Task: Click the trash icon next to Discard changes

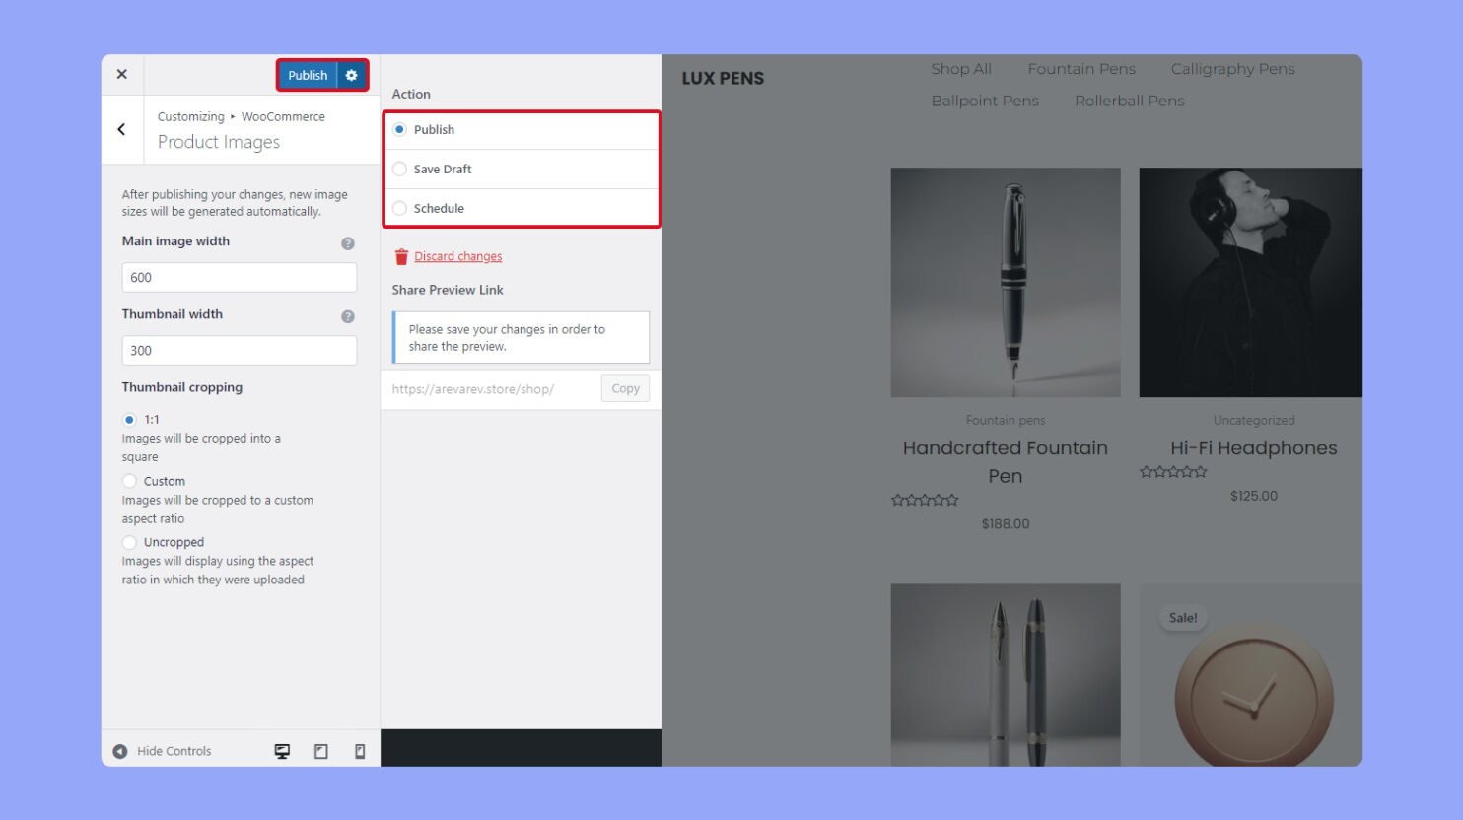Action: (400, 255)
